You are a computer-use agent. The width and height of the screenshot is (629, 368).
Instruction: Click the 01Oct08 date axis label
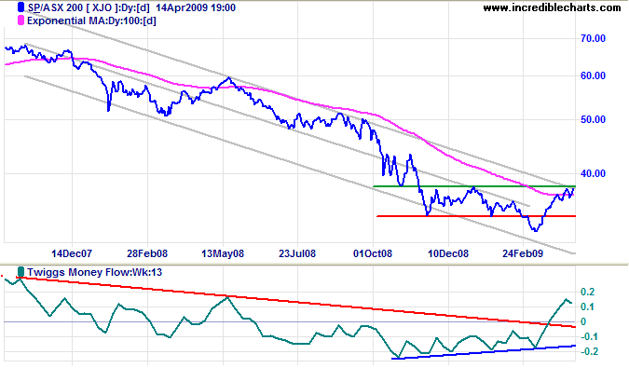tap(373, 253)
